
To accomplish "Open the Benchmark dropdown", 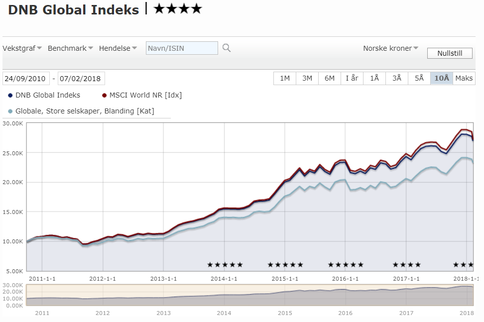I will (x=70, y=48).
